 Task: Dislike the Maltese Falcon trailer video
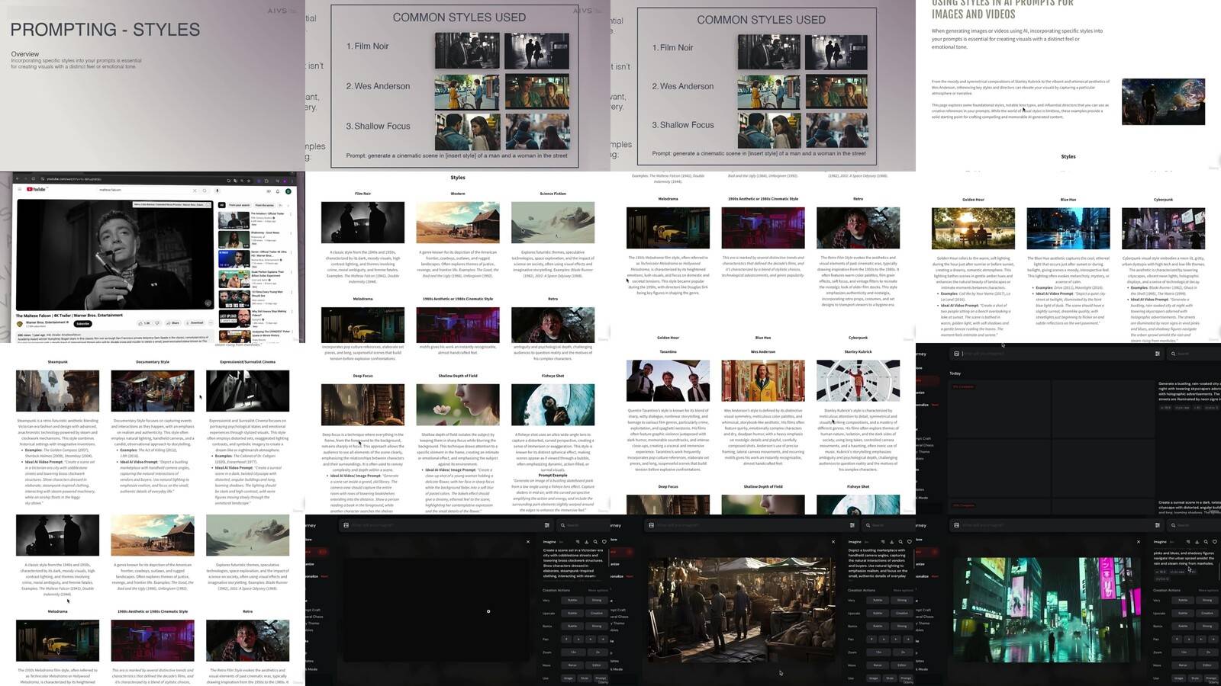157,323
